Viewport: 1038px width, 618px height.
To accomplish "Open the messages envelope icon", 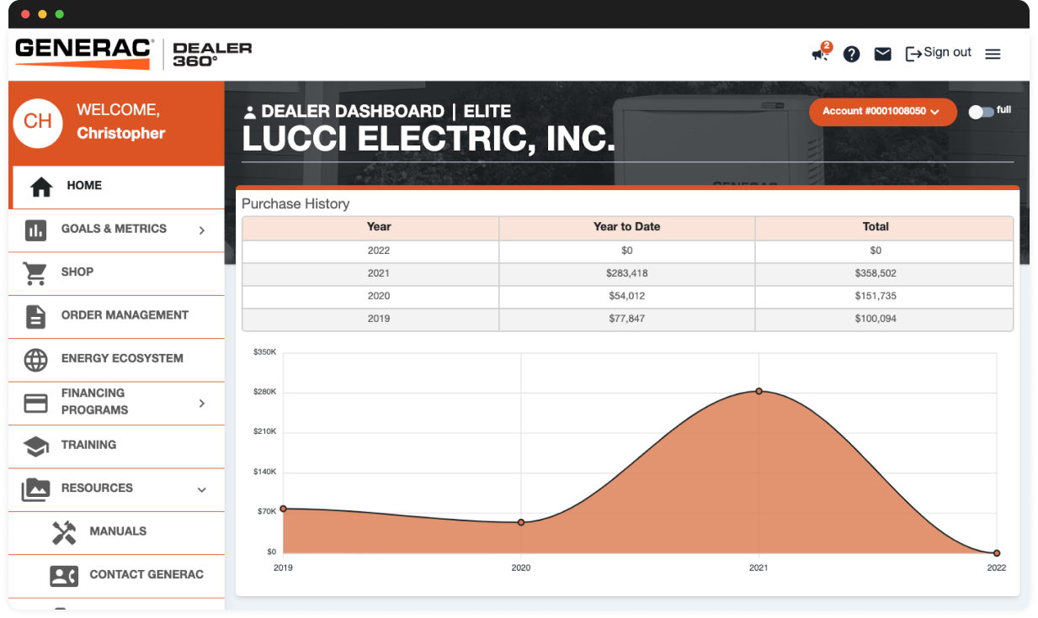I will point(882,54).
